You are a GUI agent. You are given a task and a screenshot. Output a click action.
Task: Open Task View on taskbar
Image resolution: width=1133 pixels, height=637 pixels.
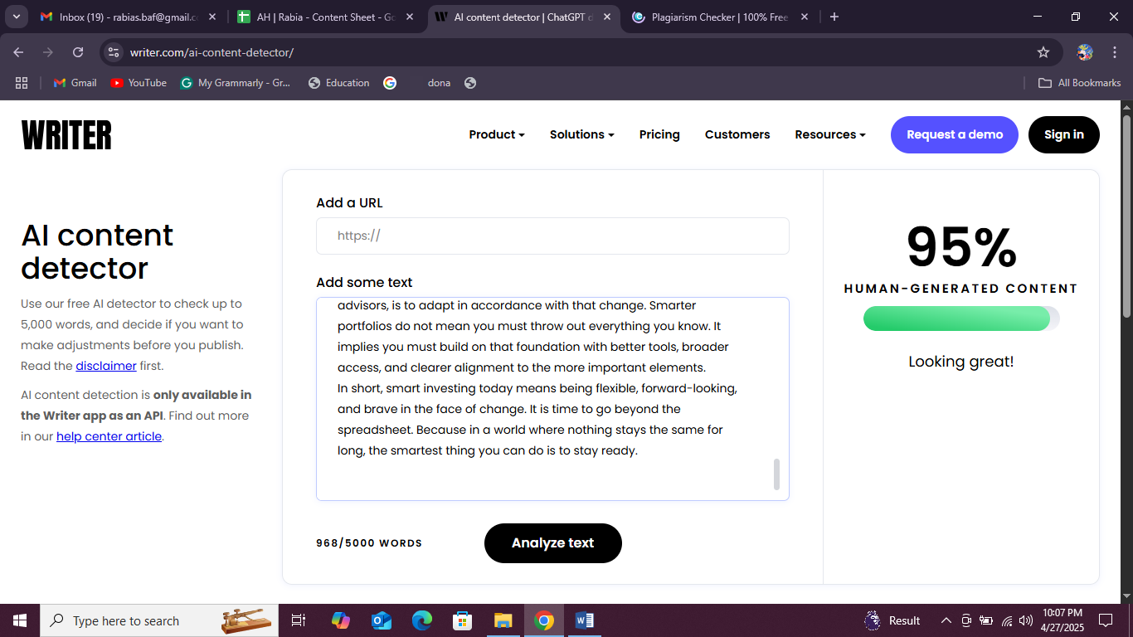pyautogui.click(x=299, y=620)
